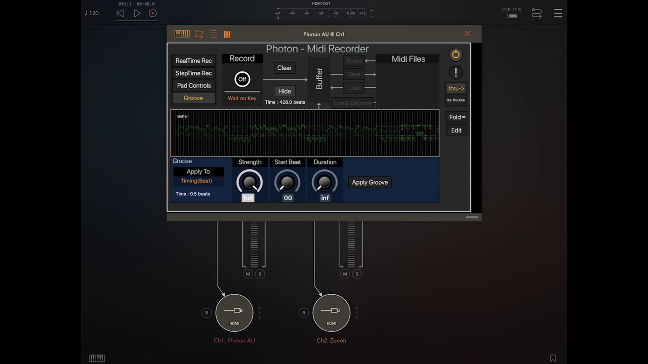This screenshot has height=364, width=648.
Task: Solo channel Ch2 Zeeon
Action: tap(357, 274)
